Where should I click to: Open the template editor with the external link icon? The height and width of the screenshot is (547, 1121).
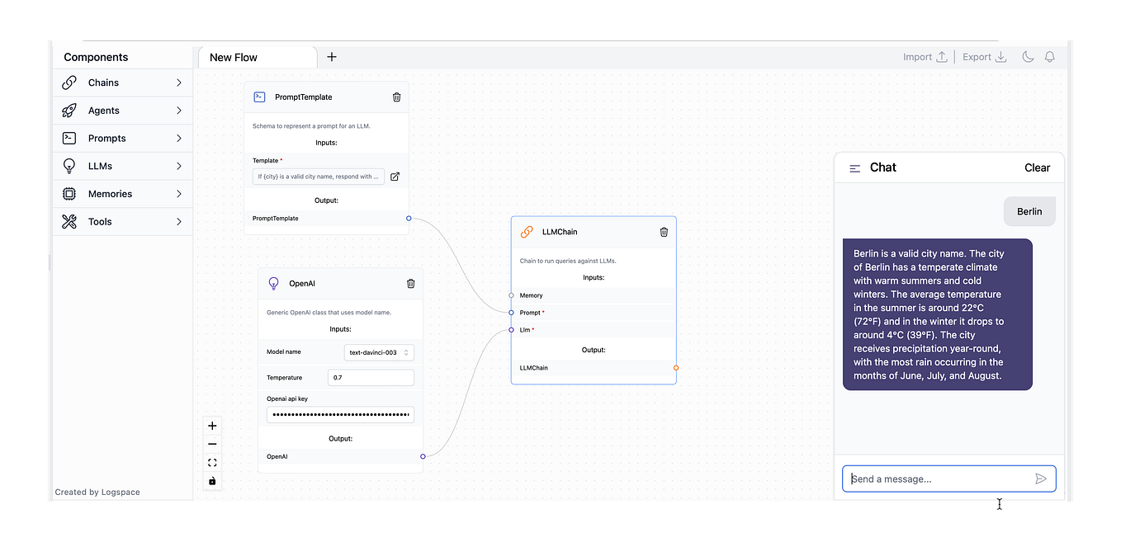[395, 176]
